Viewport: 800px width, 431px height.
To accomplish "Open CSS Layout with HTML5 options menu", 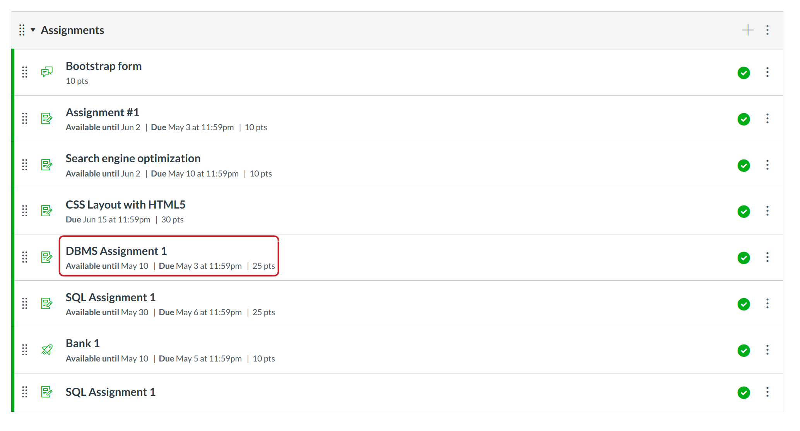I will coord(768,211).
